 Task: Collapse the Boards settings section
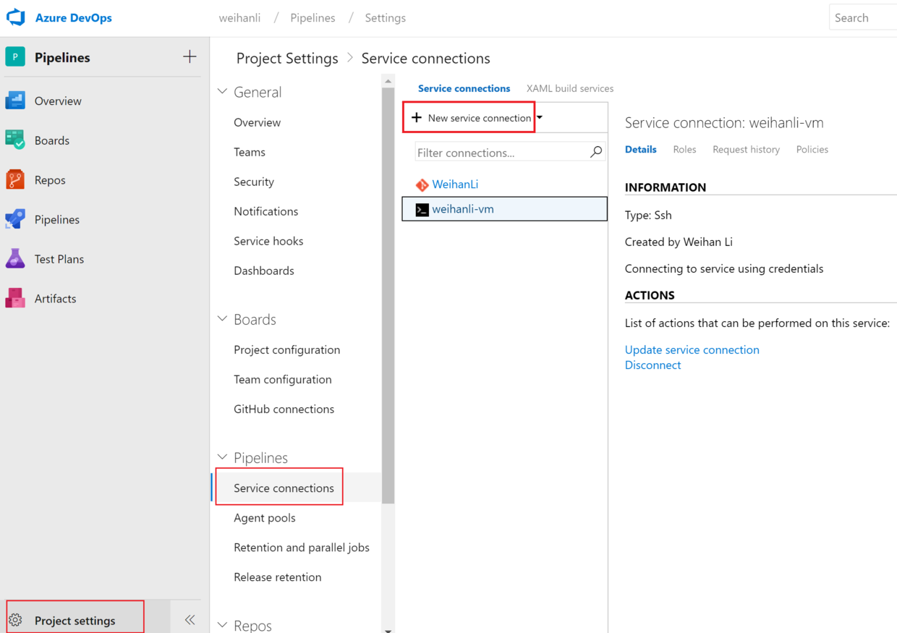click(x=223, y=319)
